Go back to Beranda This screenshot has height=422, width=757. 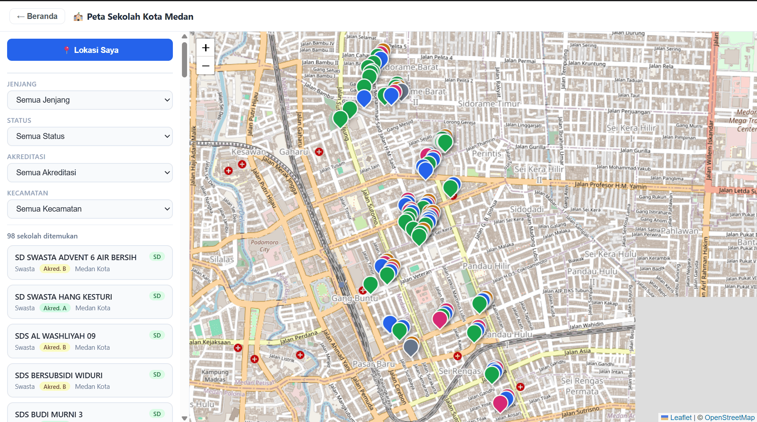[x=37, y=16]
